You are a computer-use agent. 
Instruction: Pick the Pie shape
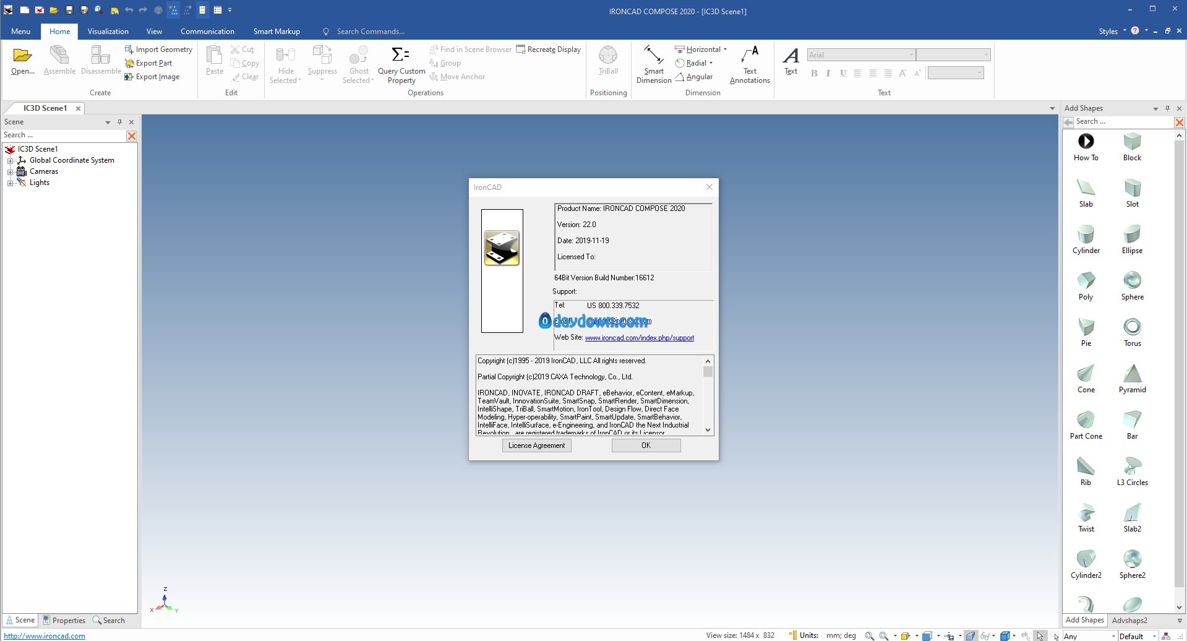pos(1086,332)
